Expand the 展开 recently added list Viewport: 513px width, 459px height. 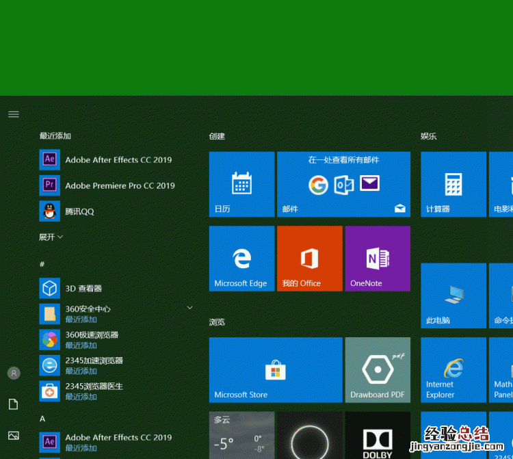point(51,237)
